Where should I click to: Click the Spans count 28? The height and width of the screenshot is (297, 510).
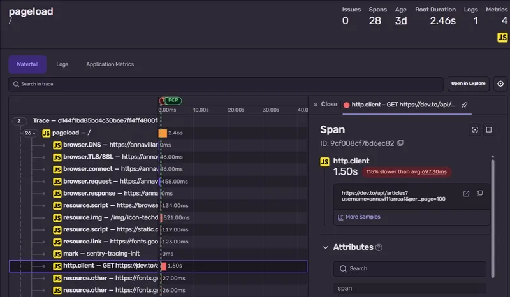[x=375, y=21]
